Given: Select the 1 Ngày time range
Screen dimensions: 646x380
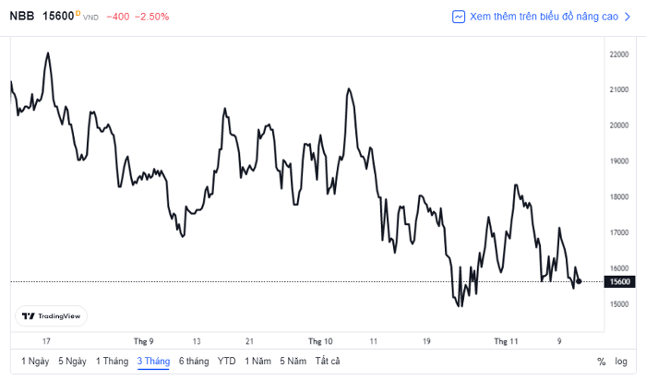Looking at the screenshot, I should tap(35, 362).
